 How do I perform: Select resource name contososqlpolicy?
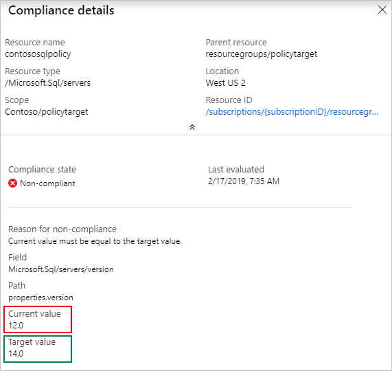38,54
